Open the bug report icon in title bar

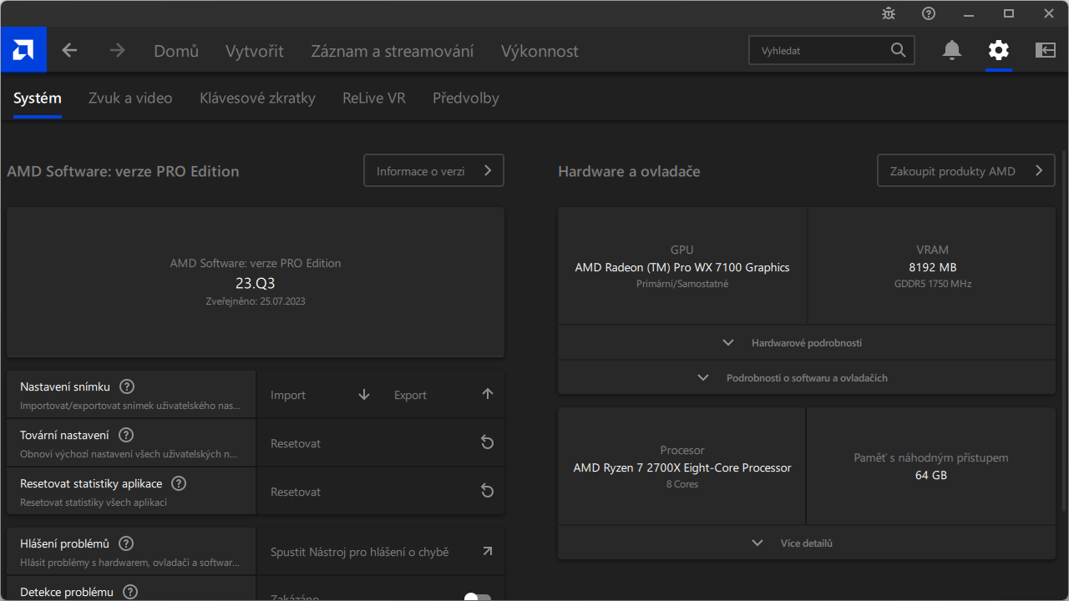click(x=889, y=13)
